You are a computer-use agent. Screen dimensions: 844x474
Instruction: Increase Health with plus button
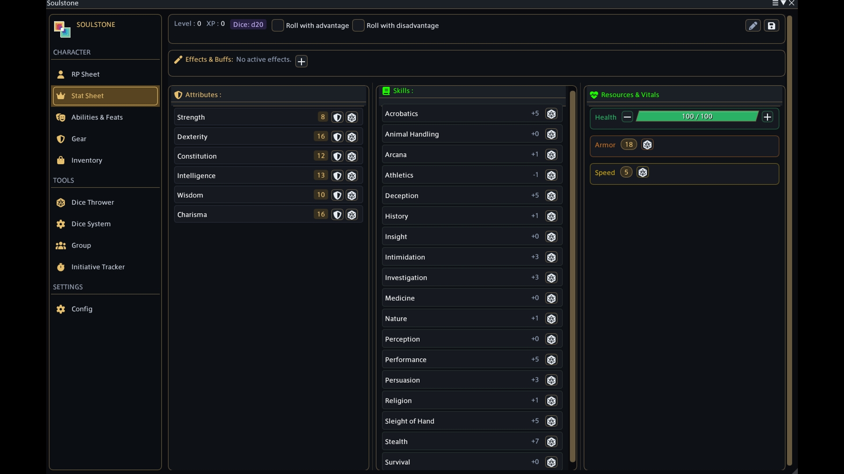768,117
